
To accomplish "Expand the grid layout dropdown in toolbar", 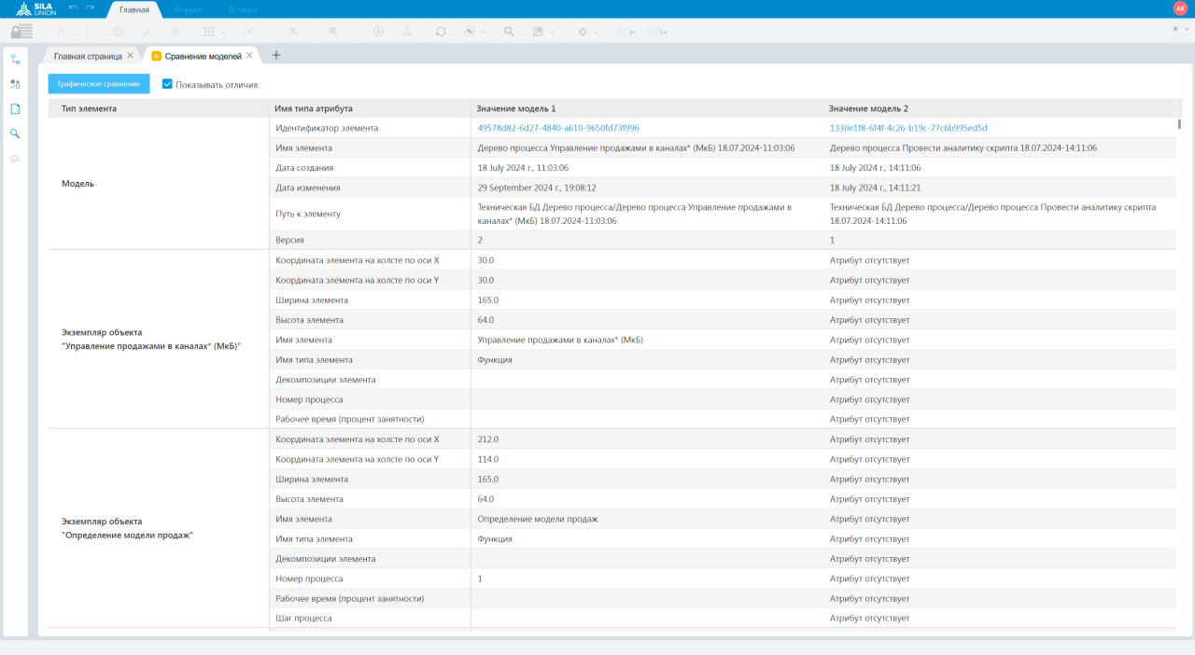I will click(x=222, y=31).
